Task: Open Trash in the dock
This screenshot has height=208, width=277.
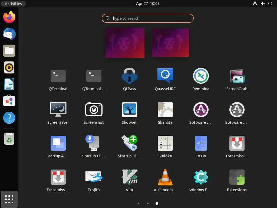Action: (x=9, y=139)
